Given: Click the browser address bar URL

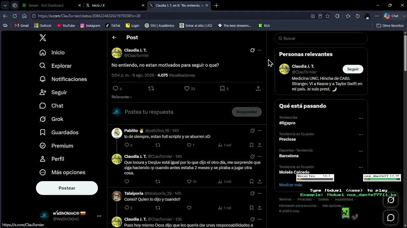Looking at the screenshot, I should point(89,16).
